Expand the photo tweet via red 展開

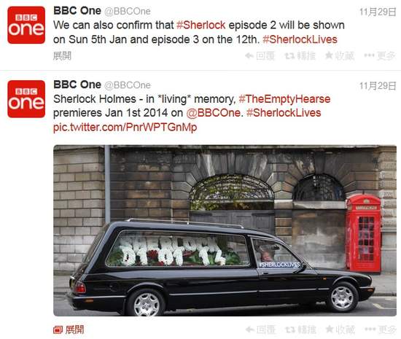69,330
